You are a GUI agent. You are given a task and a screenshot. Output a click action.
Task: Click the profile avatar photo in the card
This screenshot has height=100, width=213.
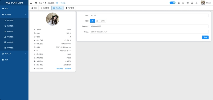tap(52, 19)
